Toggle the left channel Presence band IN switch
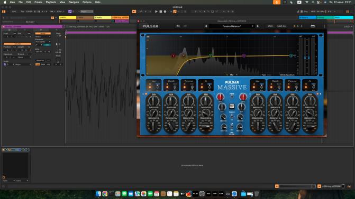This screenshot has height=199, width=355. click(185, 87)
